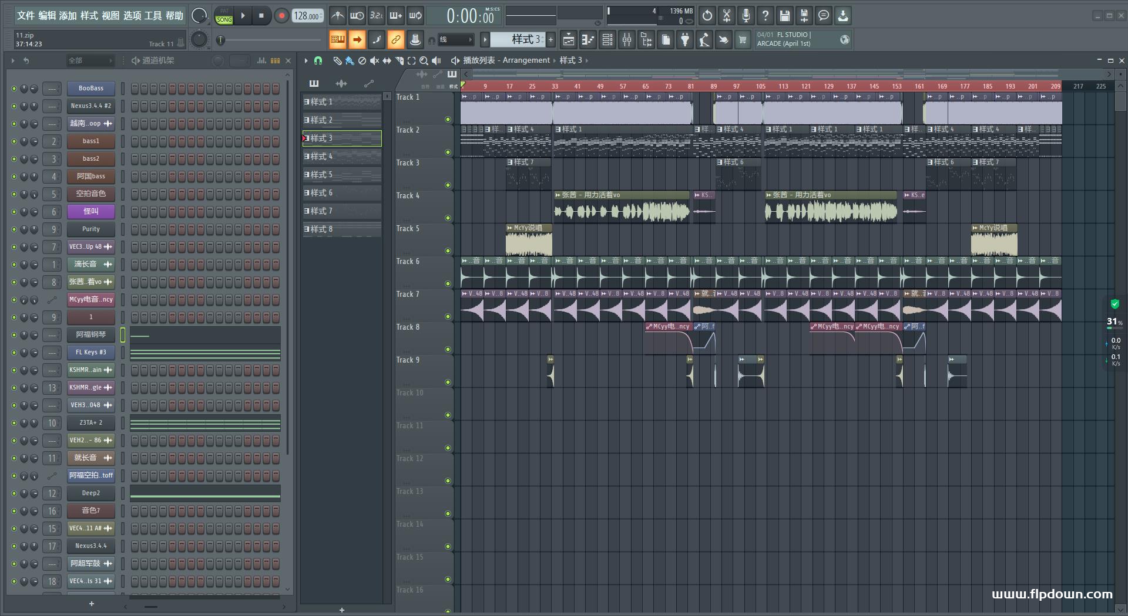Open the channel rack icon
Screen dimensions: 1128x616
point(607,40)
